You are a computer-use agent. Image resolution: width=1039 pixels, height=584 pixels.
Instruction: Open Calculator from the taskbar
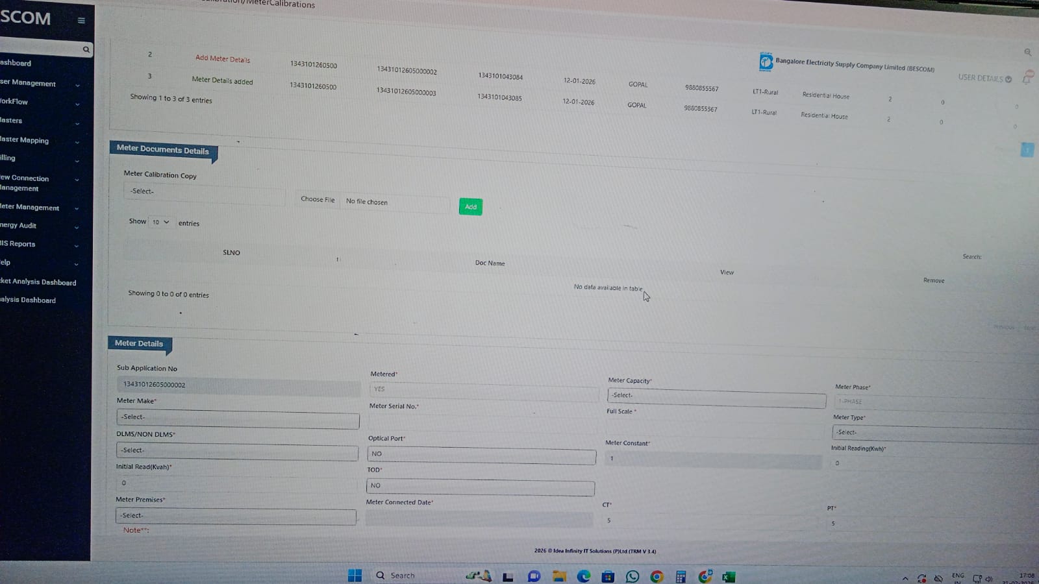pyautogui.click(x=681, y=576)
